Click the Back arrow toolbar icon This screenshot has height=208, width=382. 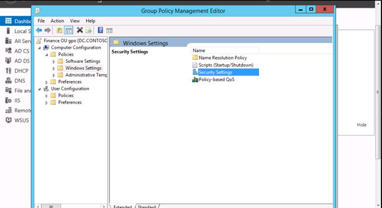tap(39, 30)
